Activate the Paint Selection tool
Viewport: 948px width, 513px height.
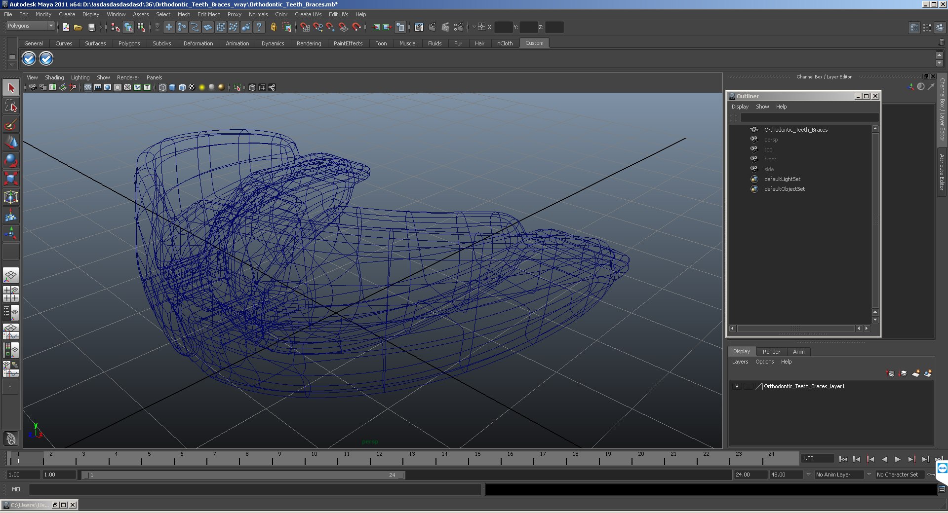[x=11, y=124]
